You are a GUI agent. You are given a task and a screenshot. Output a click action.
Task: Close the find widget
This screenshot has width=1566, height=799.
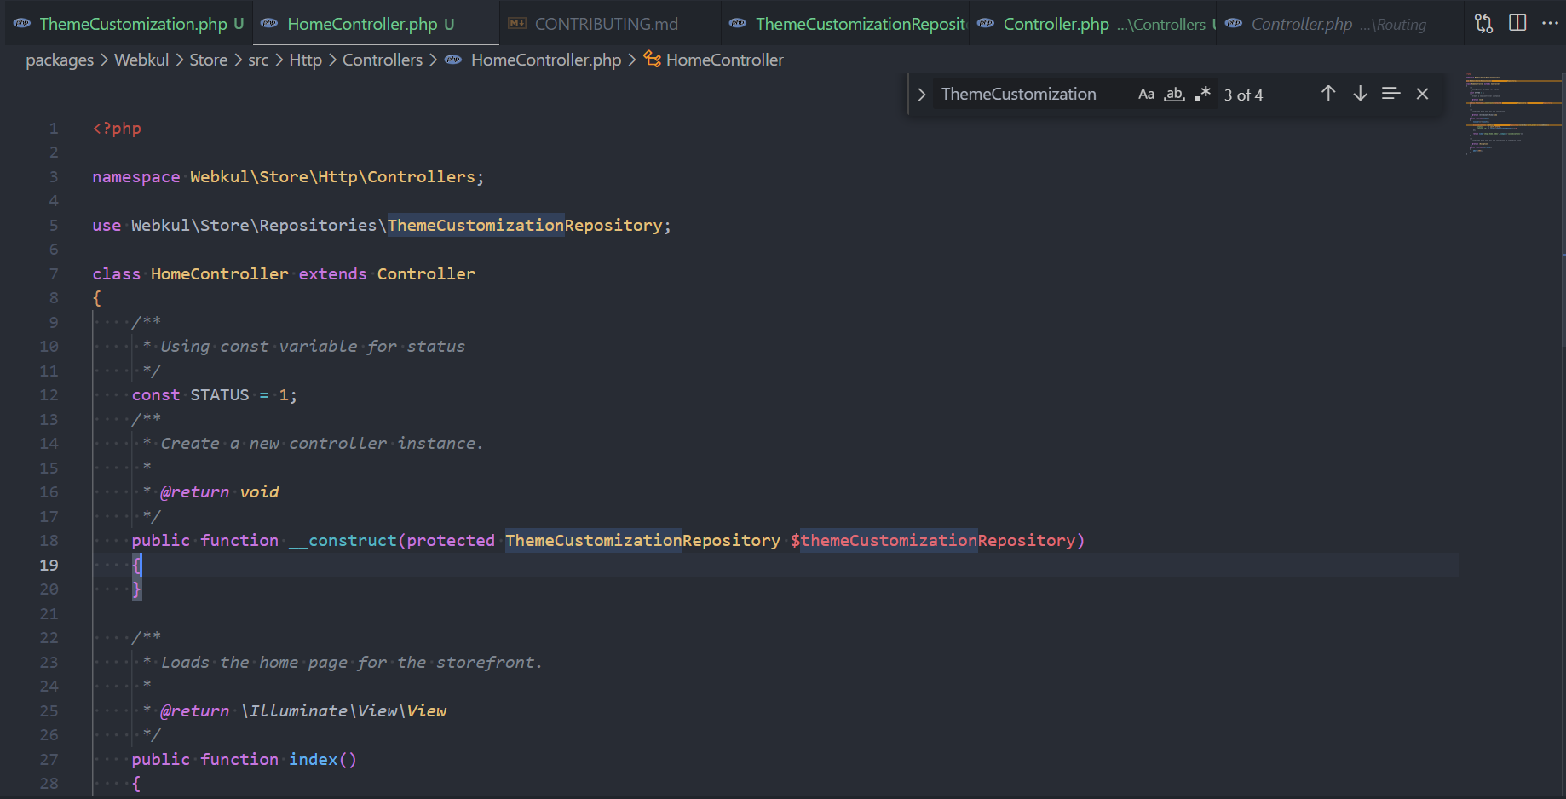(x=1422, y=94)
